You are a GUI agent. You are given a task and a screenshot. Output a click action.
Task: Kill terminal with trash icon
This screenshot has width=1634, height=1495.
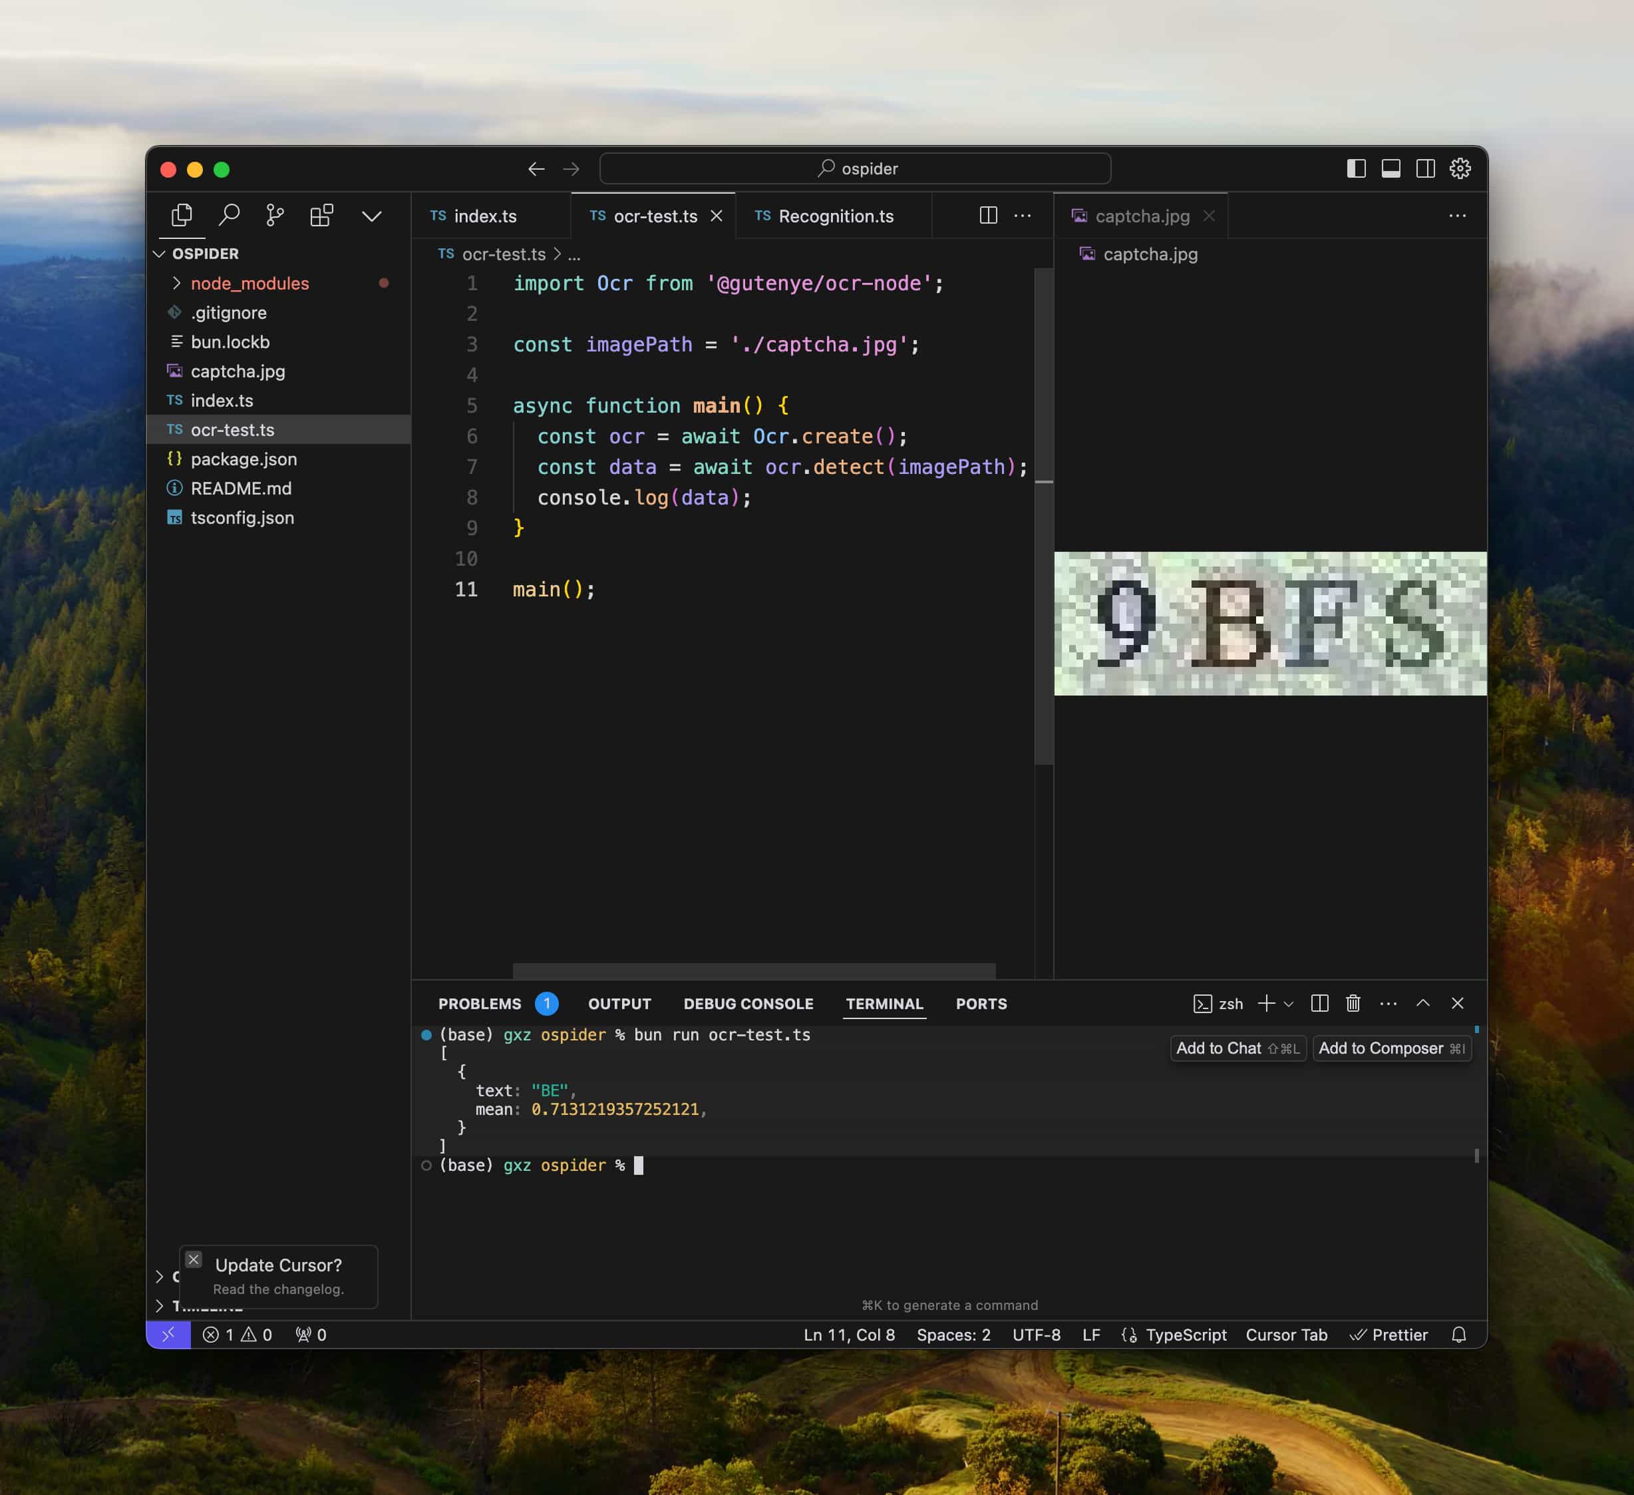(x=1353, y=1004)
